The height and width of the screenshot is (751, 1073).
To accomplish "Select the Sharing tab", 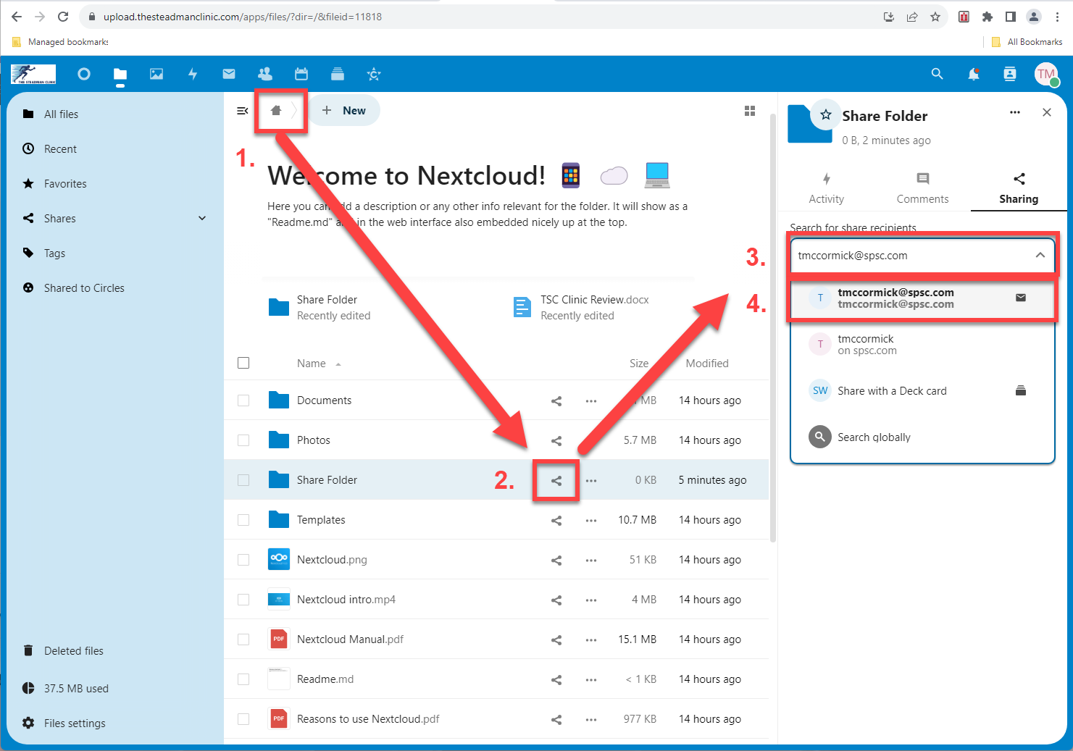I will [1019, 188].
